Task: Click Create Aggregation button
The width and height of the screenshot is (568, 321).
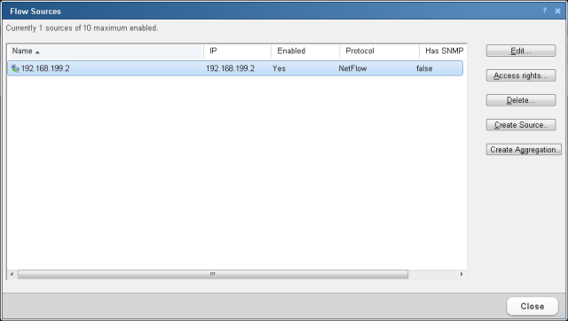Action: [524, 150]
